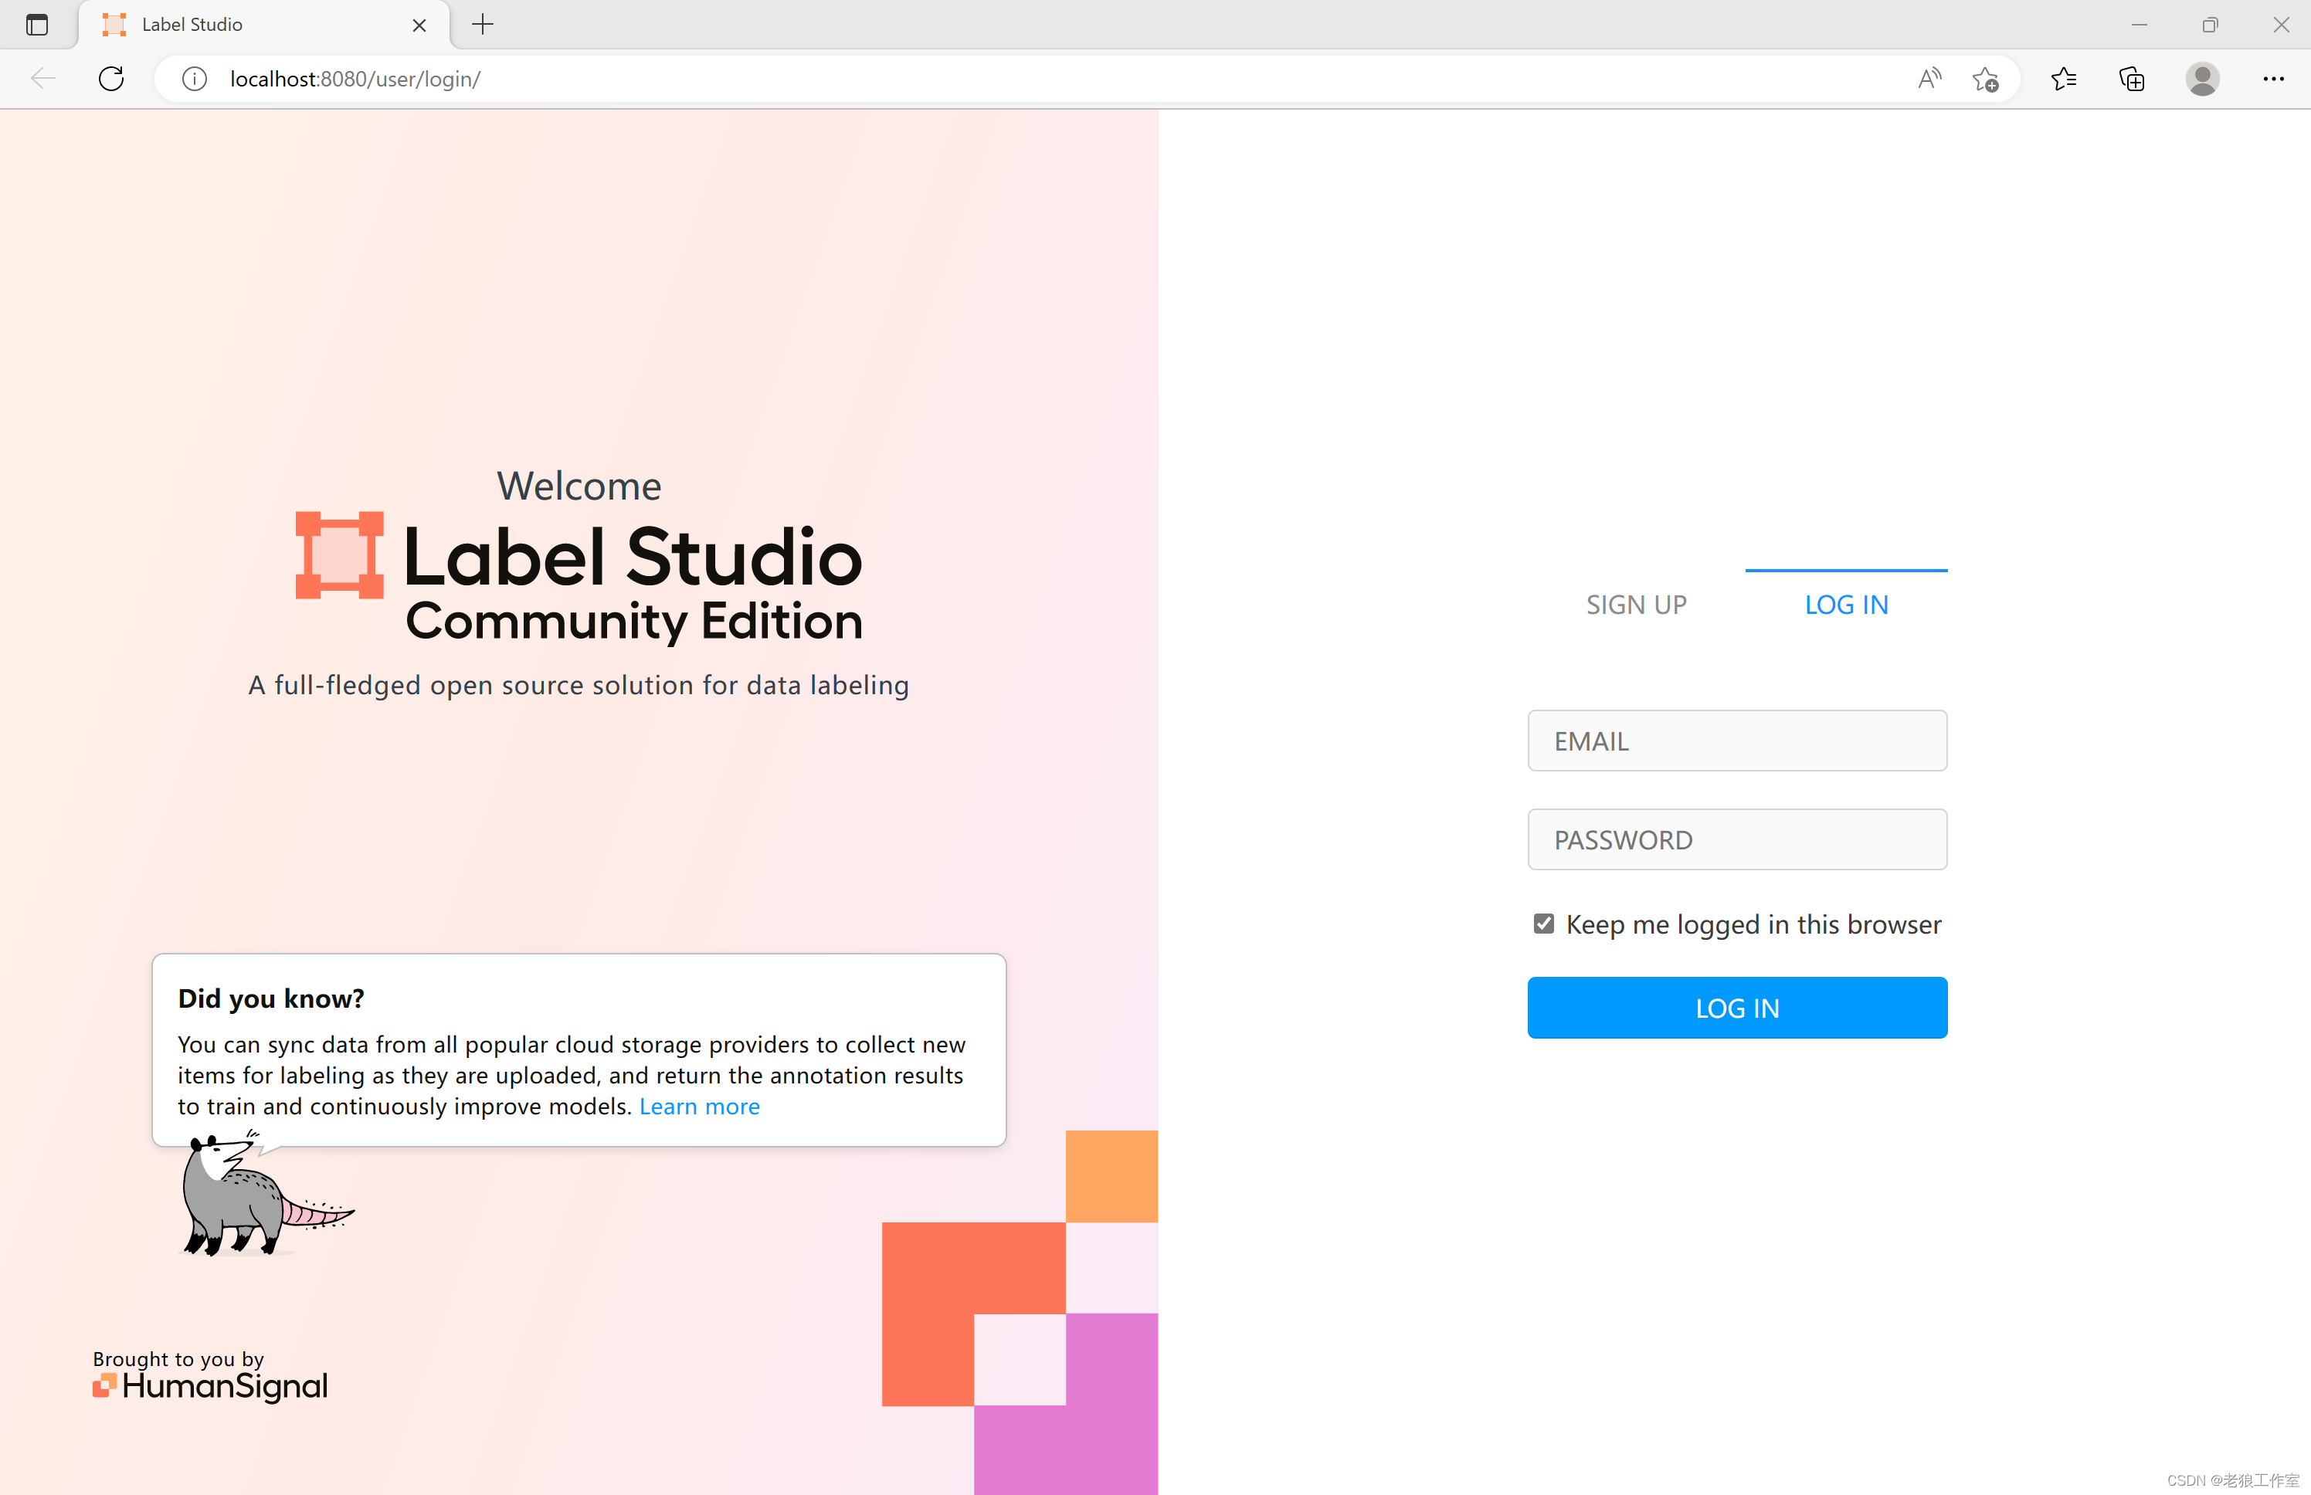Click the site information icon in address bar
The height and width of the screenshot is (1495, 2311).
click(x=194, y=79)
